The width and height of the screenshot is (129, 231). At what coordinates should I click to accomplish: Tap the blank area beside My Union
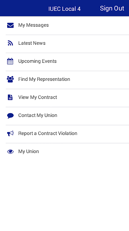coord(84,152)
